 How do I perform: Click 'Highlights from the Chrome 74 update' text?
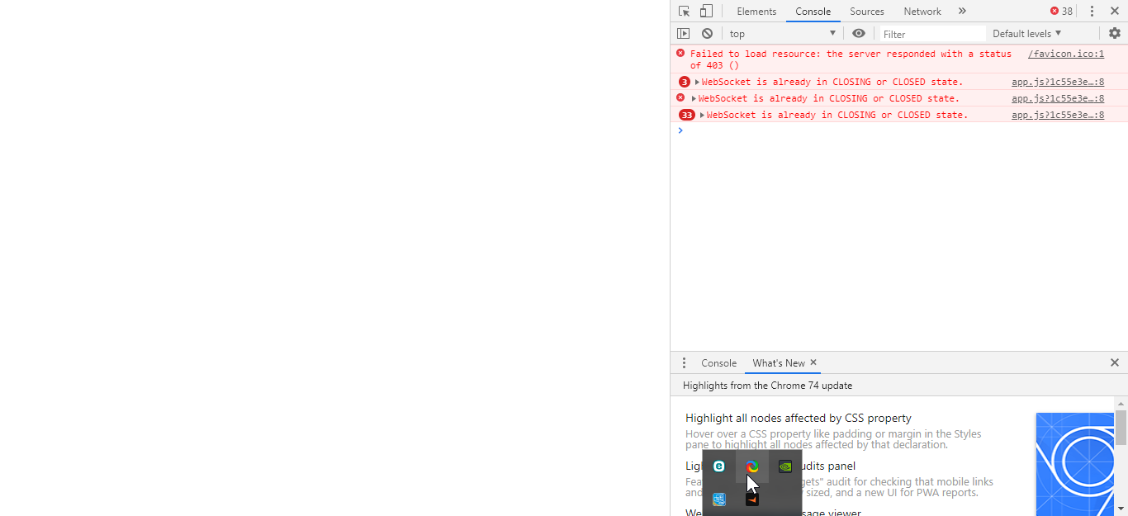(767, 385)
